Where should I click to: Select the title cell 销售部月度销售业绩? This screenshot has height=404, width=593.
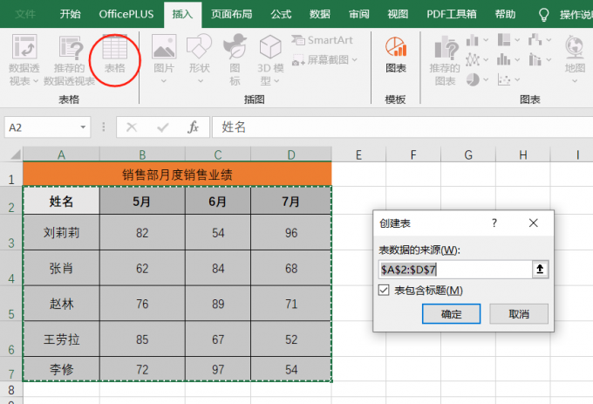point(177,175)
